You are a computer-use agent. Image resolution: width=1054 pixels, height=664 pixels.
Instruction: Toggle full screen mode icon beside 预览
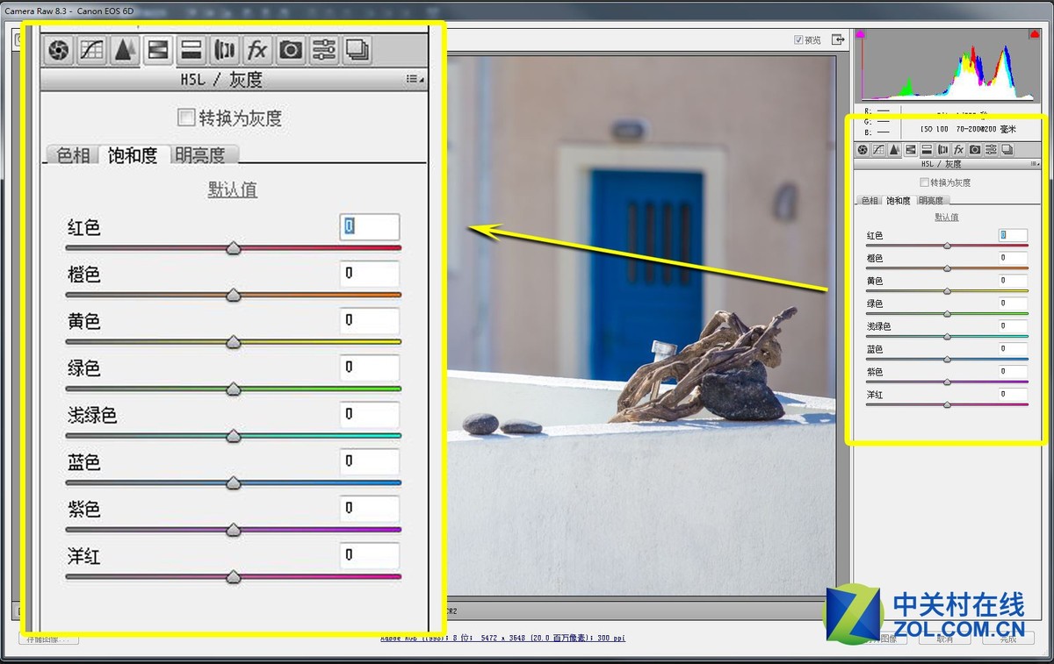pos(839,39)
